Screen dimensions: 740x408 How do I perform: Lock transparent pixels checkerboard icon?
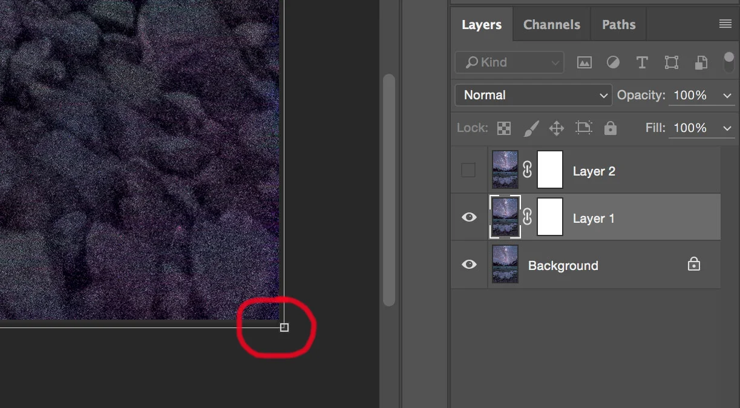(503, 128)
